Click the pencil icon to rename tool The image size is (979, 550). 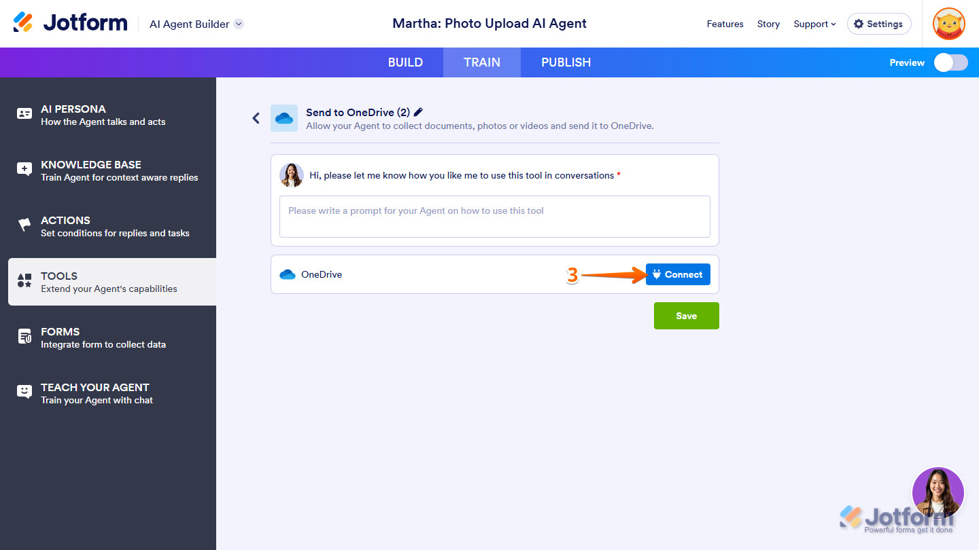click(419, 112)
